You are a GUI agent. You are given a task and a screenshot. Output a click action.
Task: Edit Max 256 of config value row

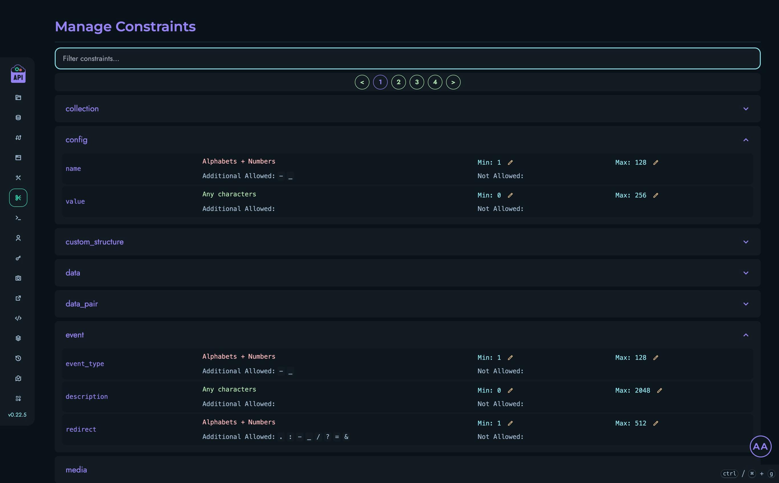coord(656,195)
